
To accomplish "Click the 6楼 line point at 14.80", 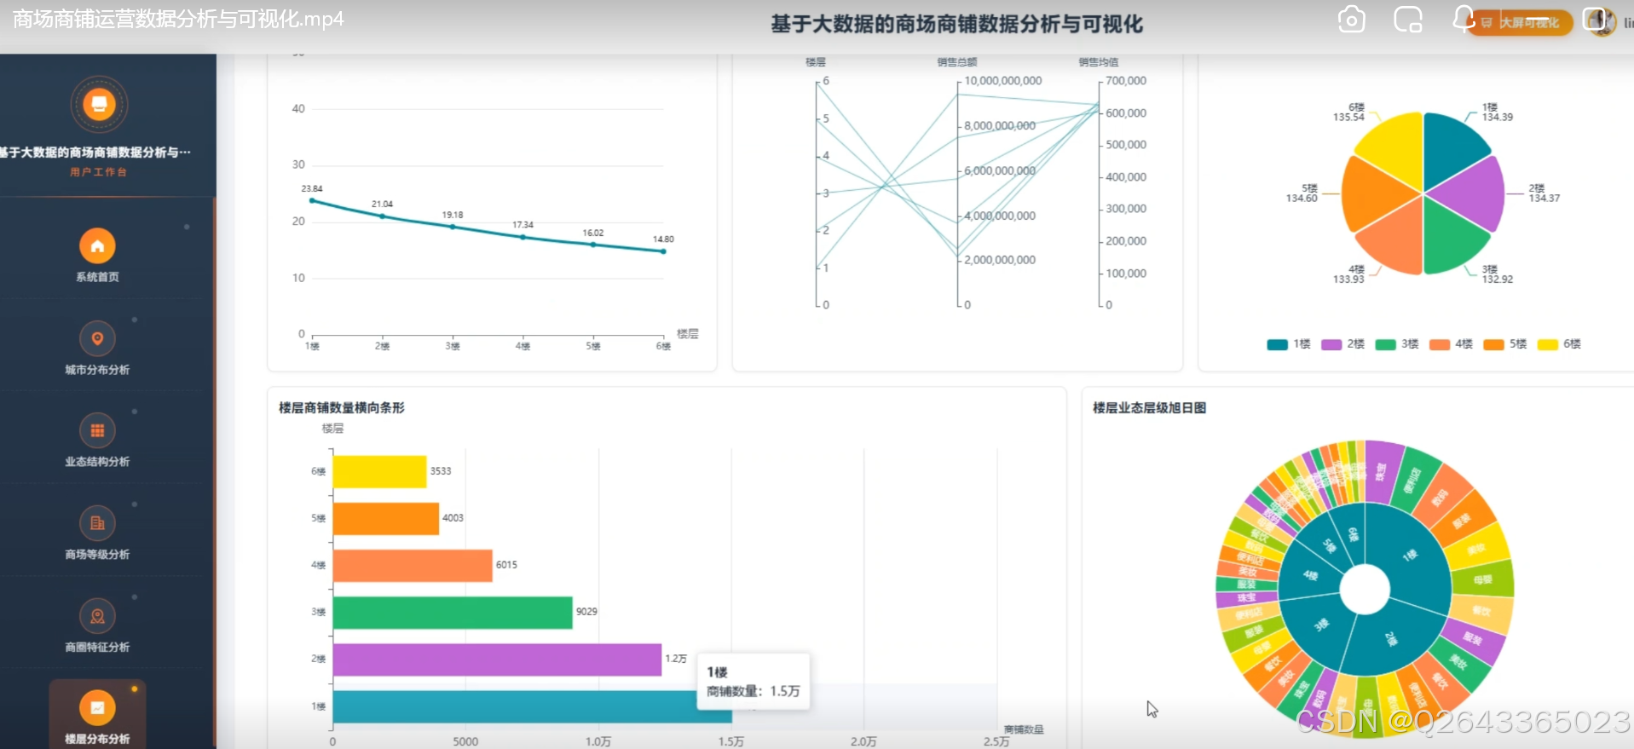I will pyautogui.click(x=663, y=251).
